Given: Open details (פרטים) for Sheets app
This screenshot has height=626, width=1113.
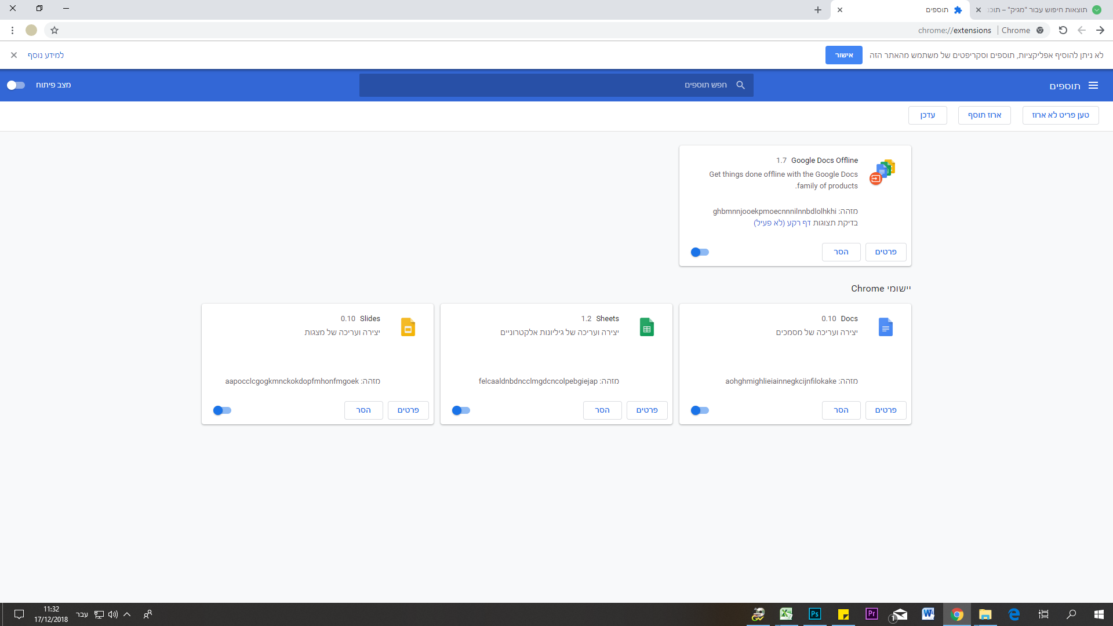Looking at the screenshot, I should point(646,410).
